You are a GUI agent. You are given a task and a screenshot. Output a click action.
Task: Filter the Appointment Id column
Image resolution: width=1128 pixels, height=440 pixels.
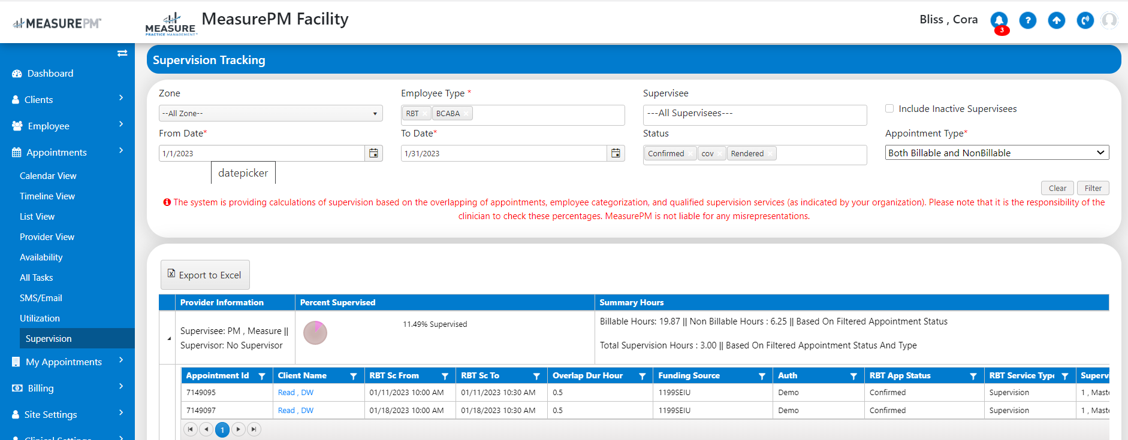tap(262, 376)
